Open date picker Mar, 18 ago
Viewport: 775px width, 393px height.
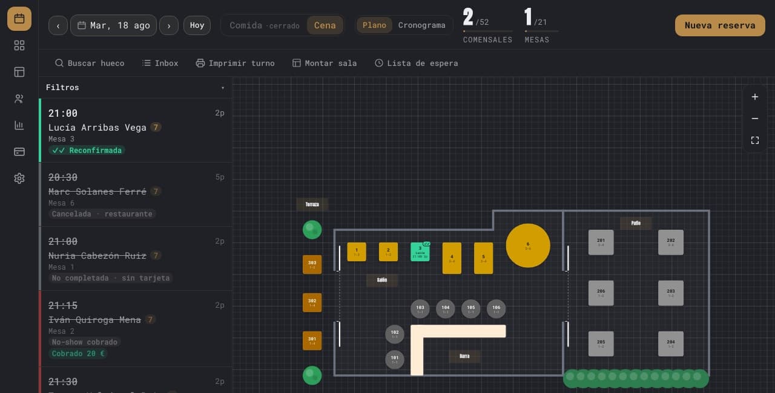pos(114,25)
